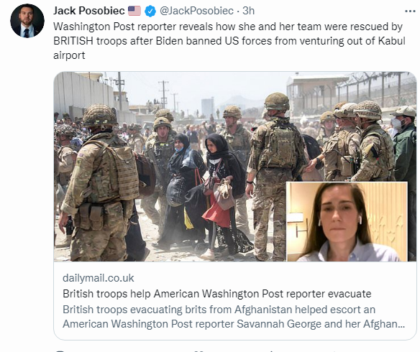The width and height of the screenshot is (420, 352).
Task: Open the soldiers and evacuees photo
Action: coord(235,167)
